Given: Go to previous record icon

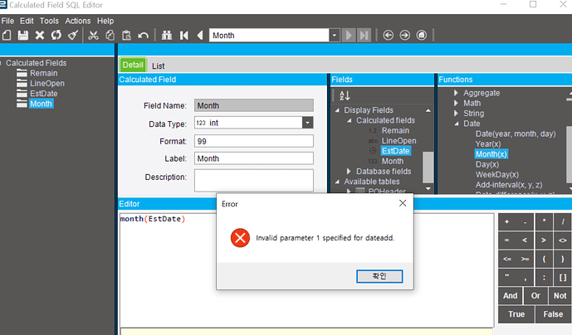Looking at the screenshot, I should pyautogui.click(x=199, y=36).
